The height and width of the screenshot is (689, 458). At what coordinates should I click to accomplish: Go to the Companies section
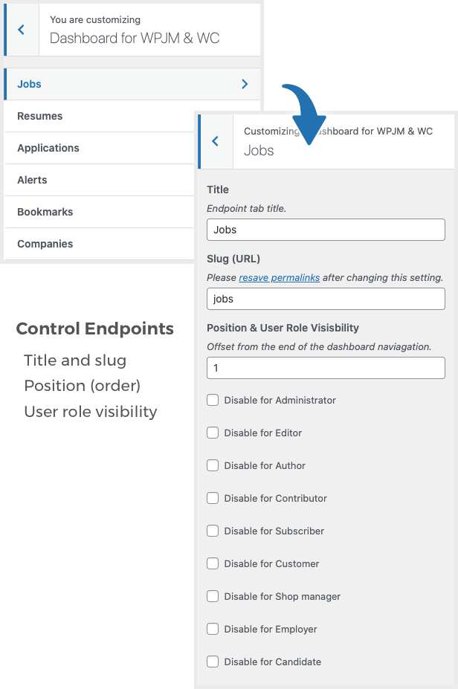pos(45,244)
